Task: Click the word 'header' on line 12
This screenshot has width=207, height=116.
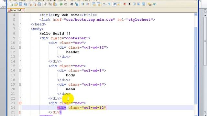Action: (72, 52)
